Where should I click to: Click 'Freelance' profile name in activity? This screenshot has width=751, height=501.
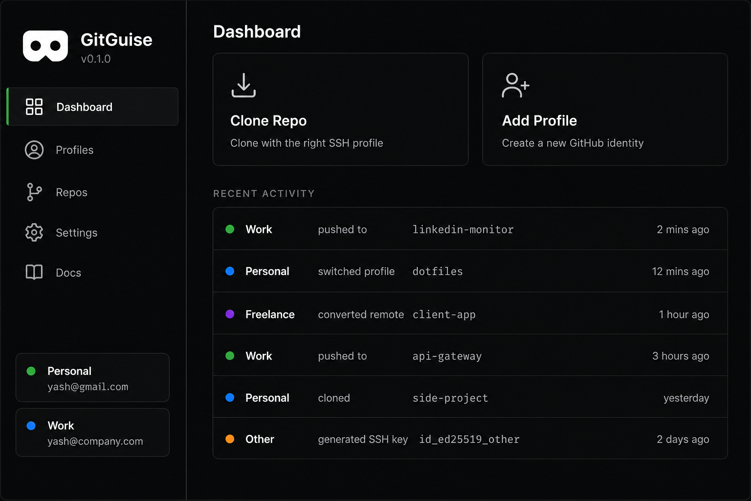click(270, 315)
